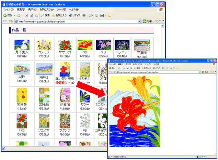
Task: Open the Mail dropdown arrow in the main toolbar
Action: tap(93, 15)
